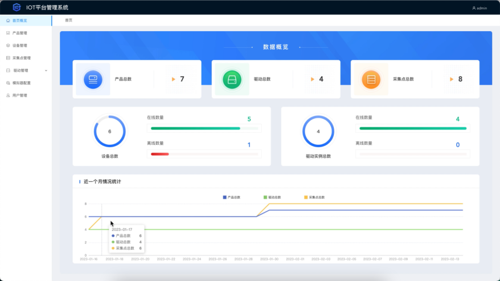Click the 近一个月情况统计 heading
500x281 pixels.
click(x=103, y=182)
